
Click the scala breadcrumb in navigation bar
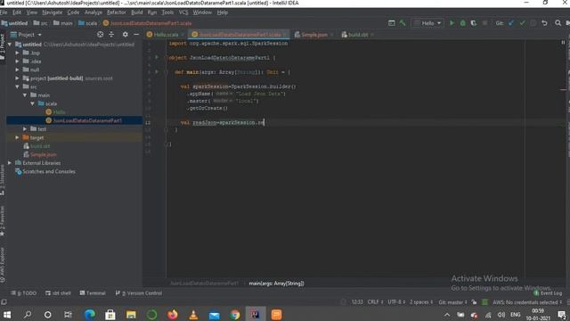87,23
